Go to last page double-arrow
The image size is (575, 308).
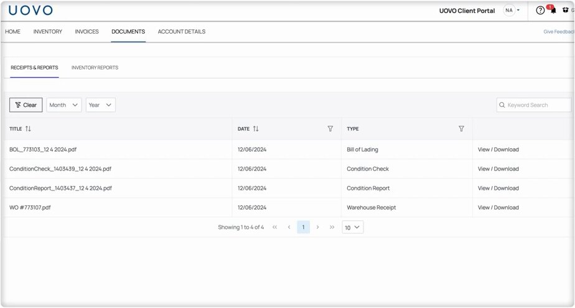tap(332, 227)
